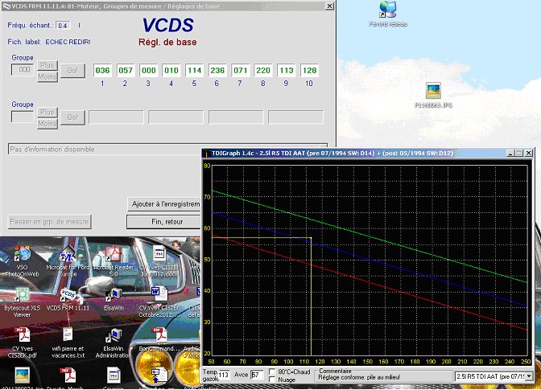541x390 pixels.
Task: Open Favoris réseau desktop icon
Action: point(388,10)
